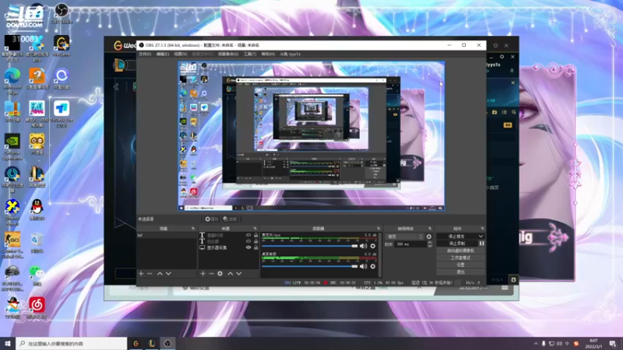This screenshot has width=623, height=350.
Task: Open the OBS Studio desktop shortcut
Action: (x=62, y=13)
